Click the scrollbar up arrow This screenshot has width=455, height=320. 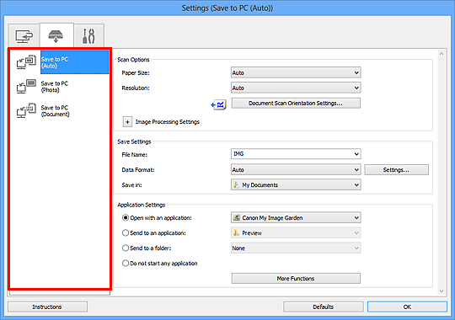[442, 54]
